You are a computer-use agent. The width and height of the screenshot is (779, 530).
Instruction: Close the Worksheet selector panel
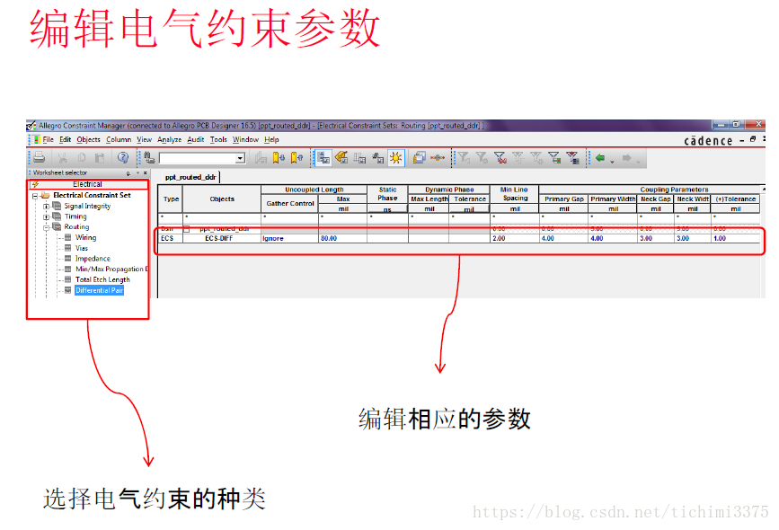coord(145,172)
